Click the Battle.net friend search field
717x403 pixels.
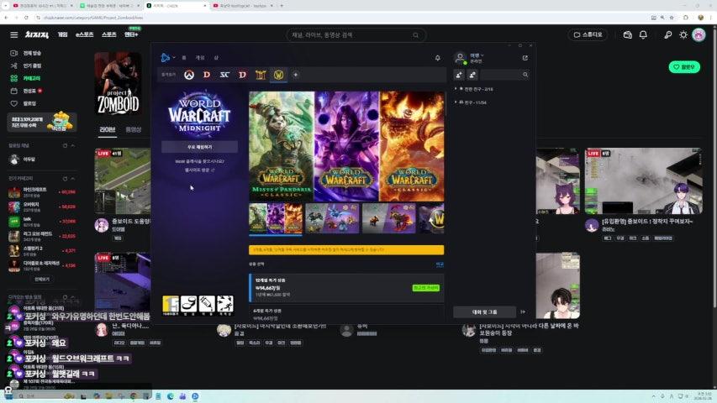(505, 75)
